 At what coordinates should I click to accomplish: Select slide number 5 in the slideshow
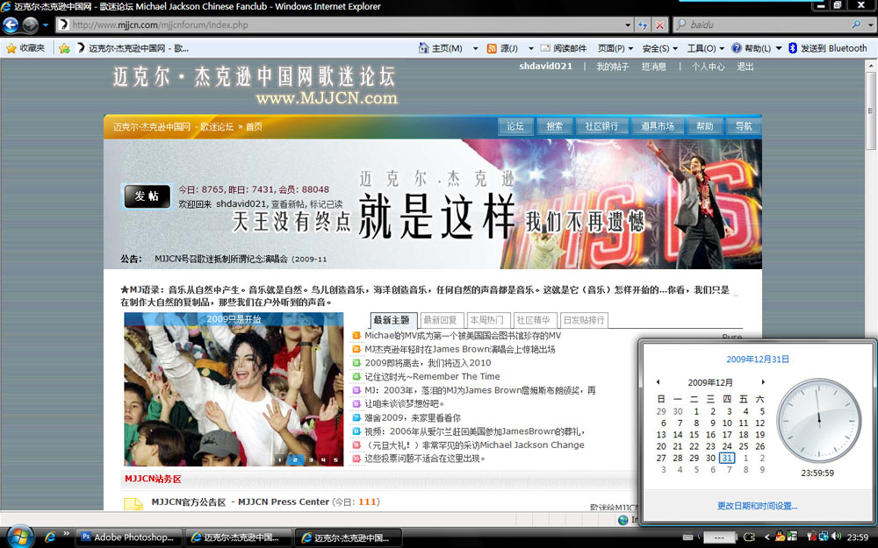coord(335,459)
